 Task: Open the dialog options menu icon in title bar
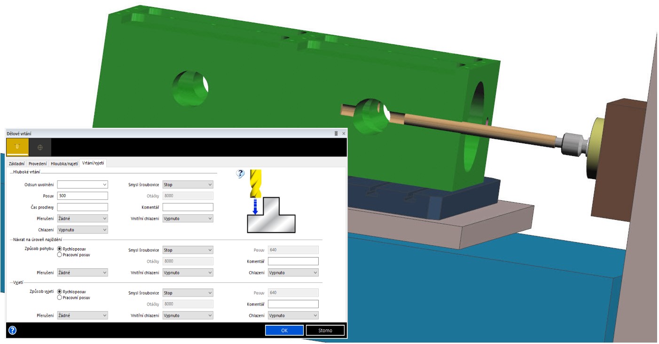[336, 134]
